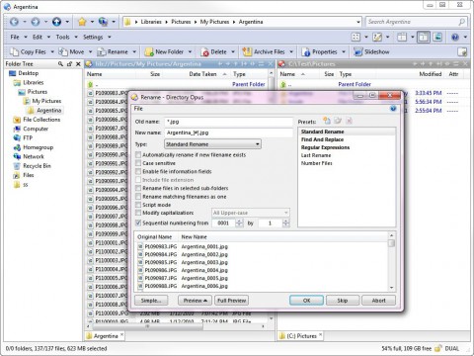Click the starting number spinner arrows
Screen dimensions: 474x356
239,223
